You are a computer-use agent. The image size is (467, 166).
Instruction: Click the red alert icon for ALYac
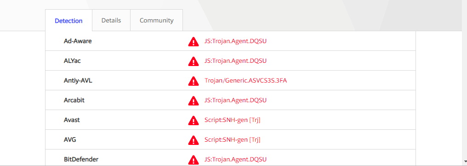(194, 61)
